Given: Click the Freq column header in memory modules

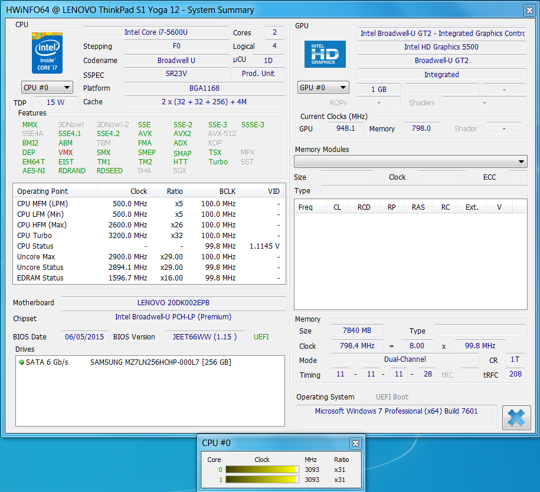Looking at the screenshot, I should (x=310, y=207).
